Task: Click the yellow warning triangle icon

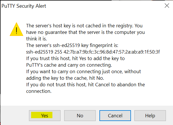Action: click(x=16, y=29)
